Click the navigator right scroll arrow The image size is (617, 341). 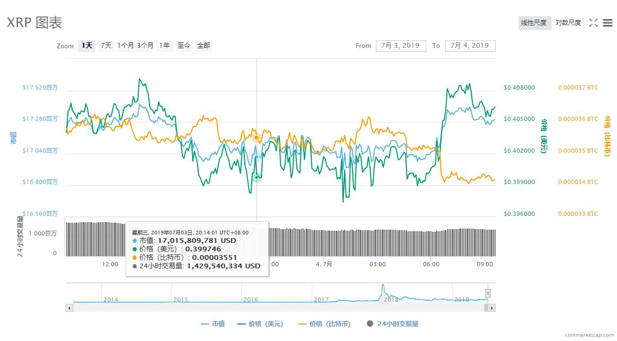click(x=492, y=308)
